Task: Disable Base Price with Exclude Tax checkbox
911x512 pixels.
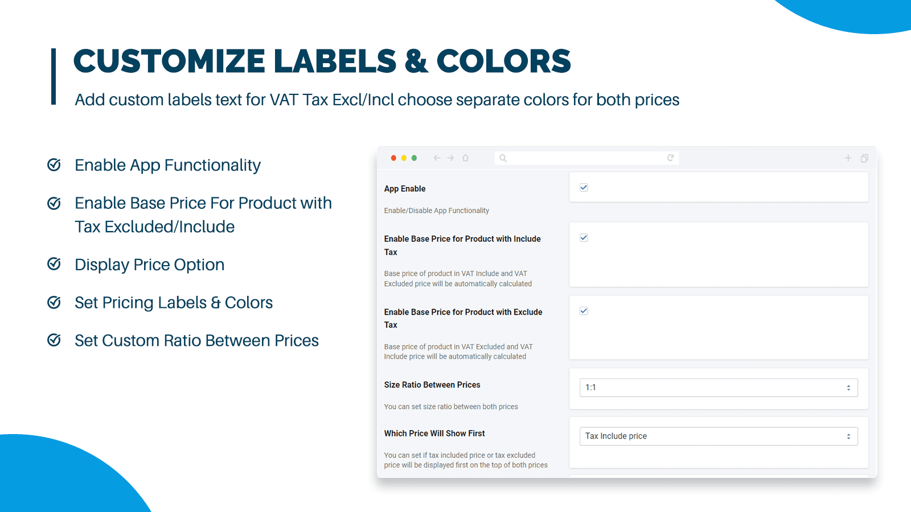Action: point(584,311)
